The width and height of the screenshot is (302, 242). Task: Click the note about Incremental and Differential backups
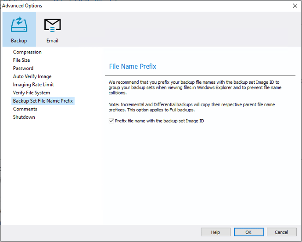(192, 107)
